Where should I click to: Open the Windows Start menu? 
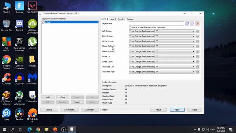pos(4,130)
